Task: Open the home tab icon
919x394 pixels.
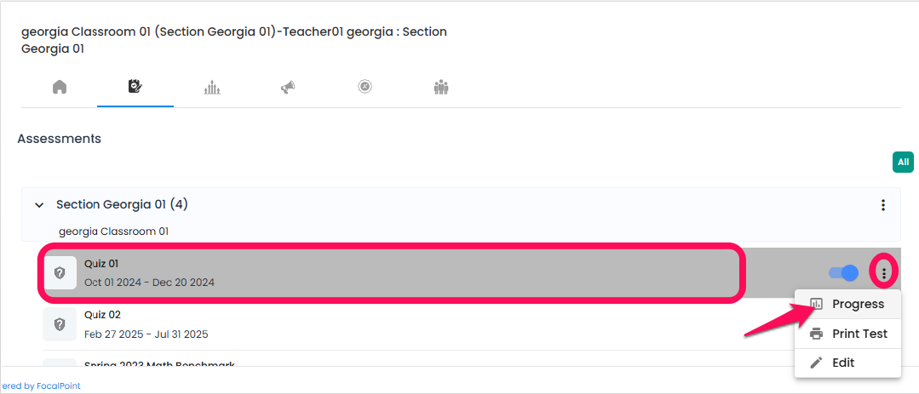Action: click(x=60, y=88)
